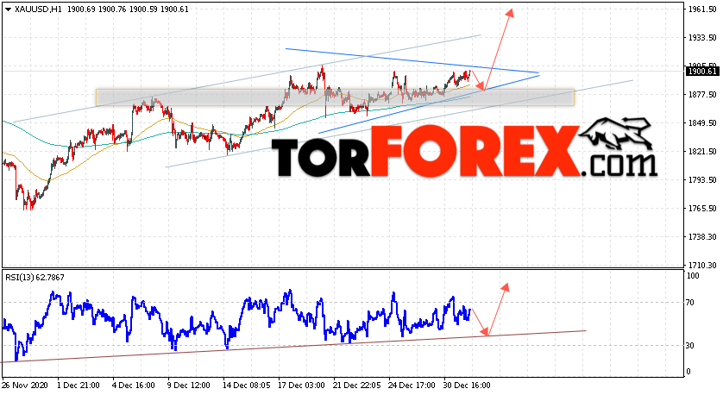Click the current price label 1900.61
723x395 pixels.
coord(701,71)
